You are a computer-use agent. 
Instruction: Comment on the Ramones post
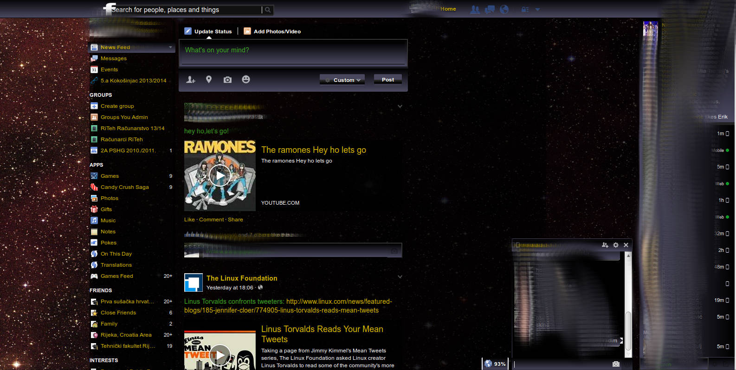(212, 219)
